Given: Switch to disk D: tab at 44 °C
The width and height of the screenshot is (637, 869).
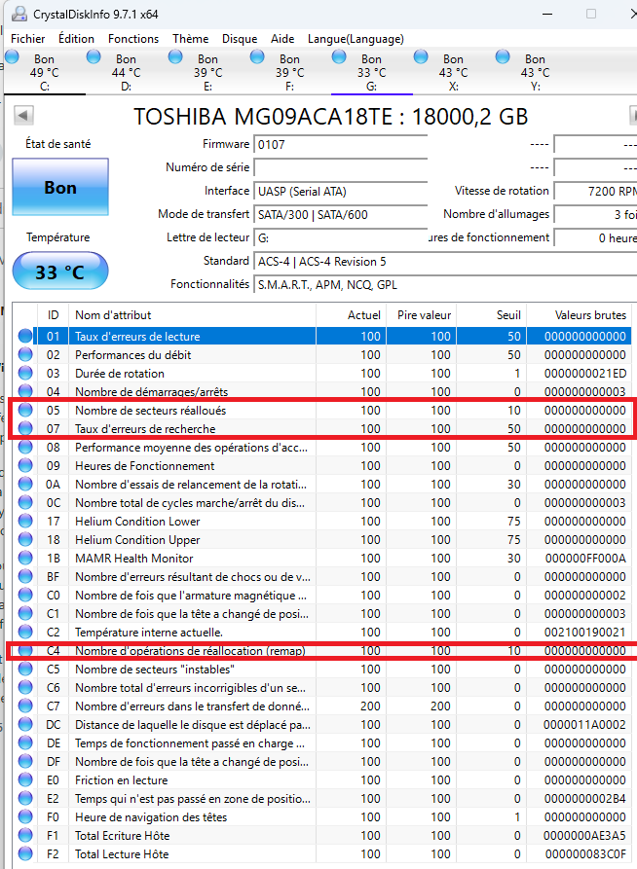Looking at the screenshot, I should pos(126,72).
